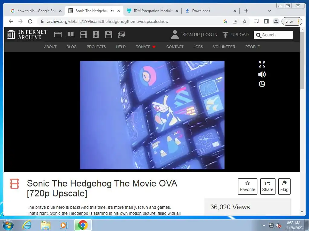This screenshot has height=231, width=309.
Task: Click LOG IN link
Action: (x=210, y=35)
